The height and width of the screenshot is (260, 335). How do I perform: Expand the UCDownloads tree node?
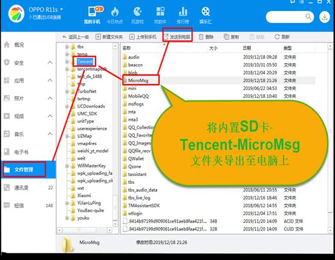coord(67,106)
